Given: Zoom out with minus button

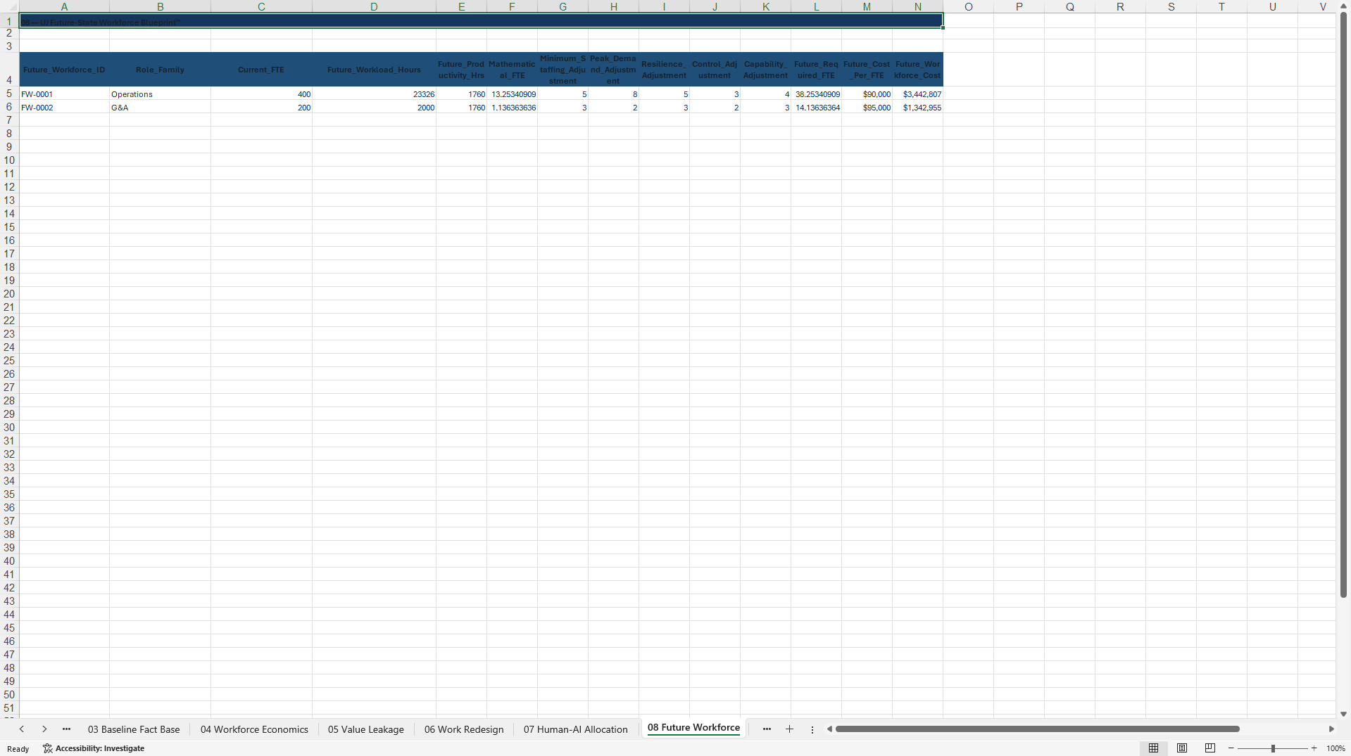Looking at the screenshot, I should coord(1231,748).
